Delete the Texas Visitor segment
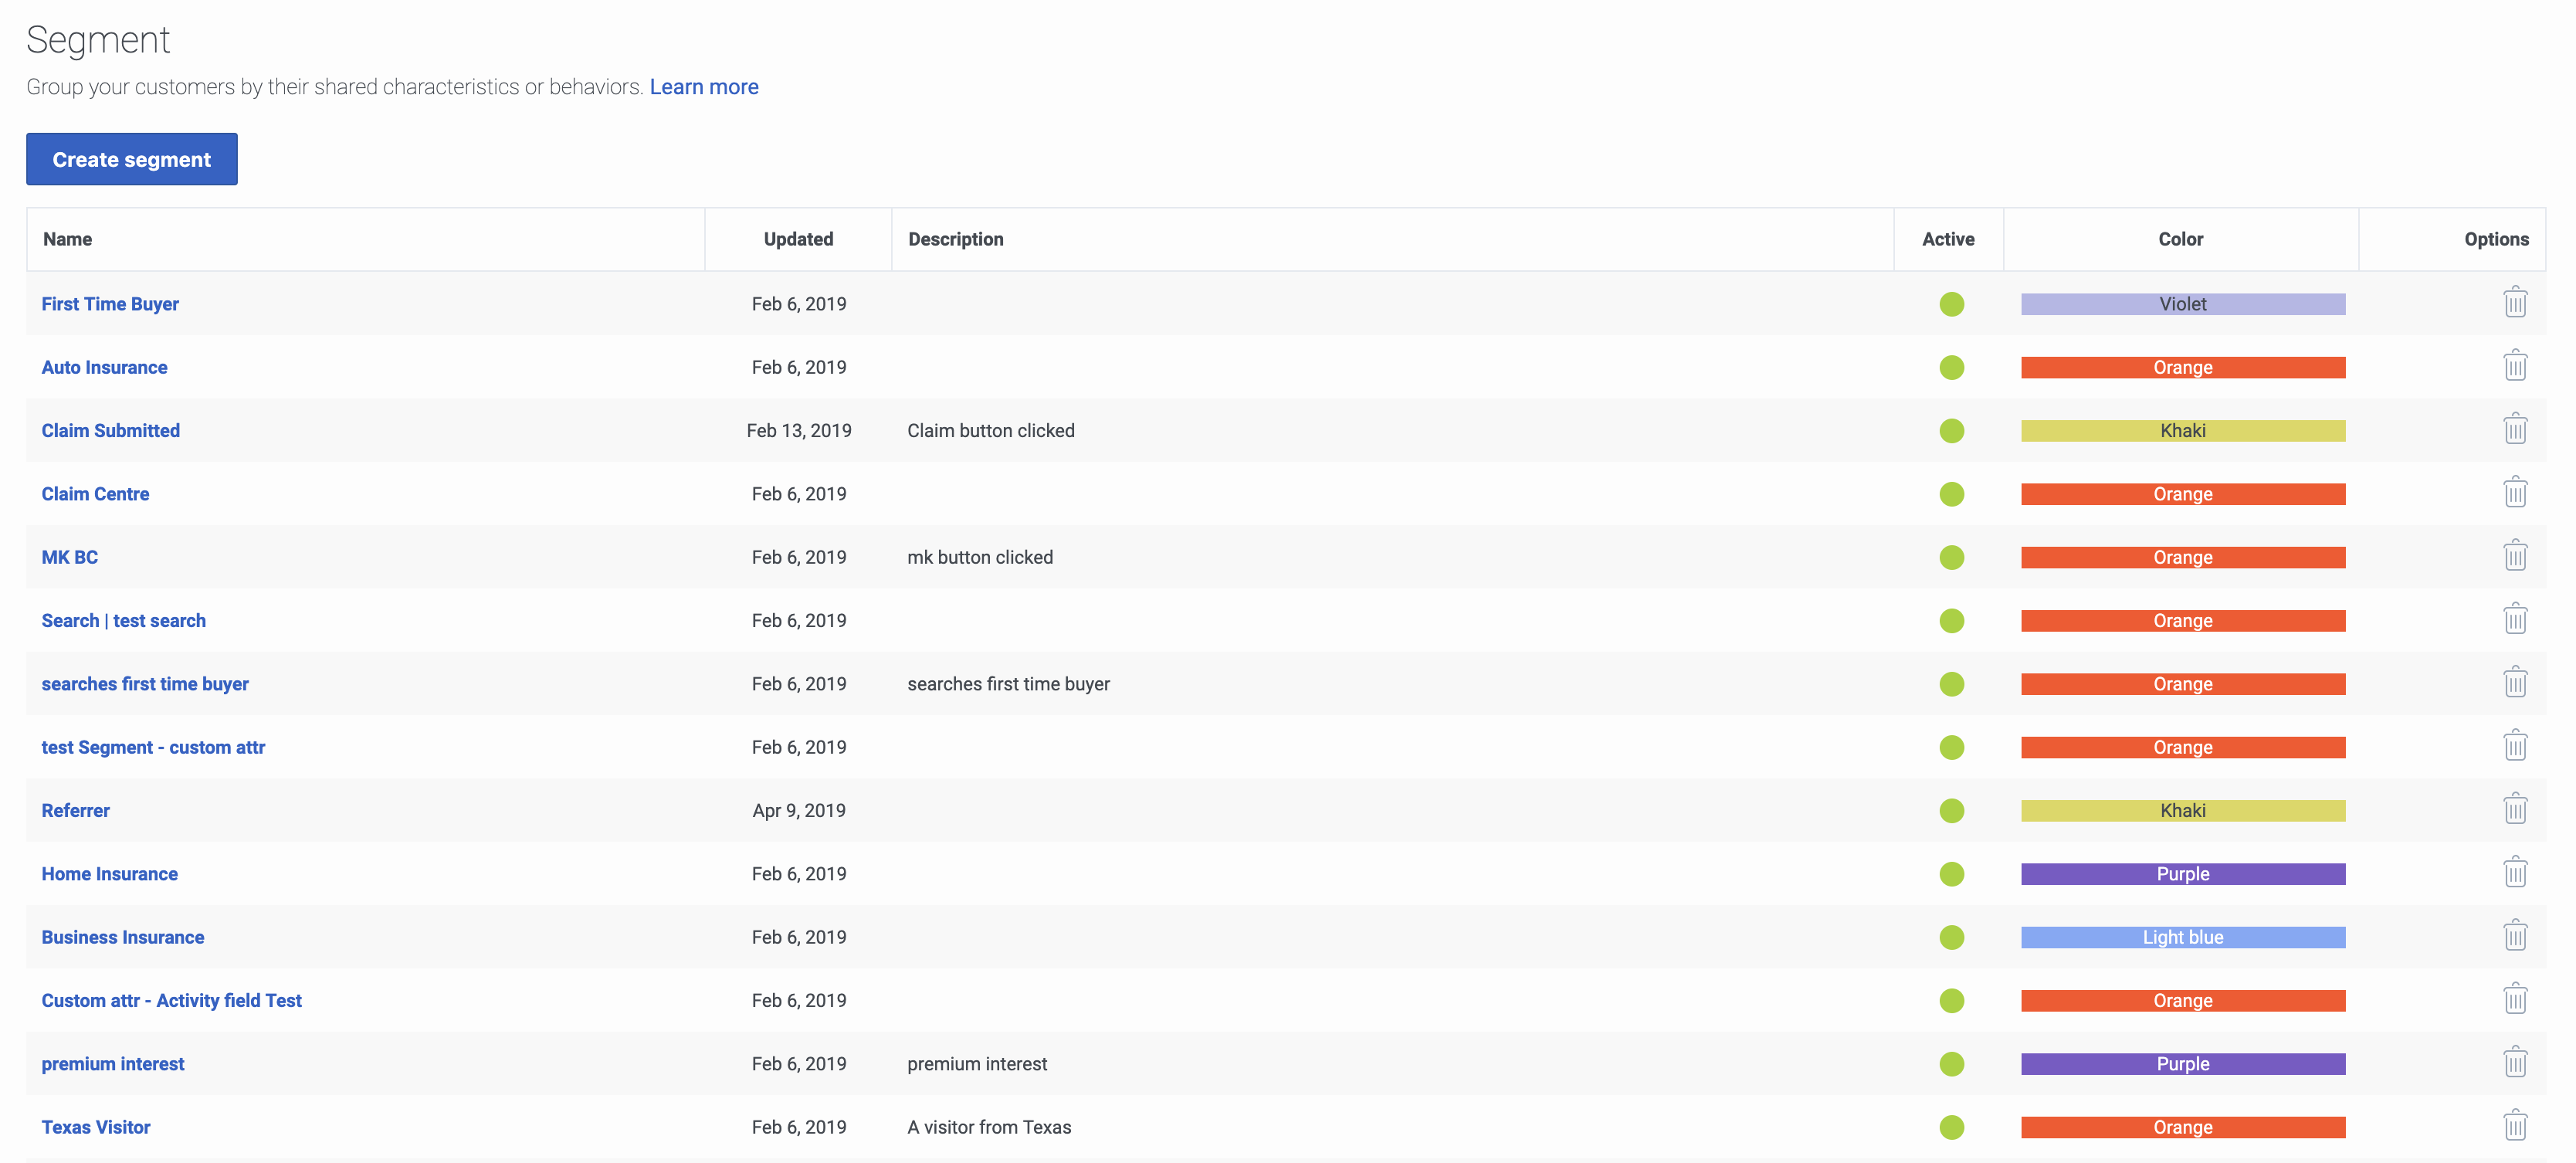Image resolution: width=2576 pixels, height=1163 pixels. 2515,1125
